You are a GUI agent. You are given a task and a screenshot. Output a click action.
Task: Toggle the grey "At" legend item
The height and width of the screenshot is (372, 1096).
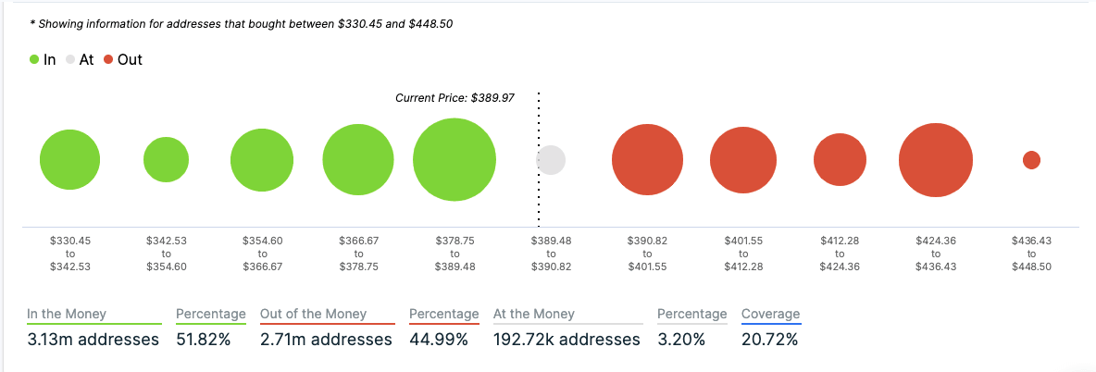pos(79,60)
